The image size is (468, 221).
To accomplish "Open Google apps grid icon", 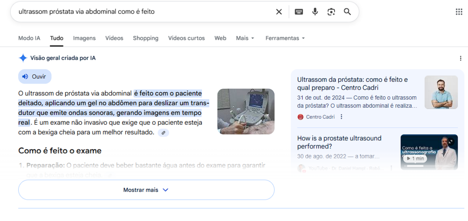I will (459, 12).
